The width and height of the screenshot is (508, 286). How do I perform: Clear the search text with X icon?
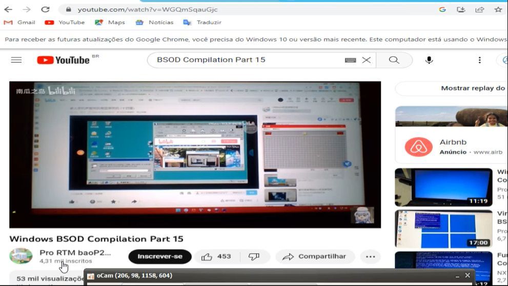[366, 60]
